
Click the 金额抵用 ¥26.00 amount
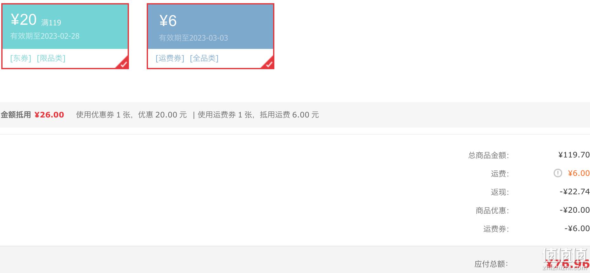[x=49, y=115]
